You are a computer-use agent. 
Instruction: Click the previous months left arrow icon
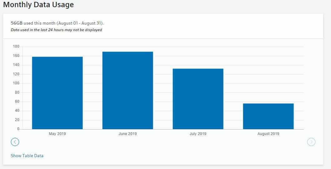[15, 142]
